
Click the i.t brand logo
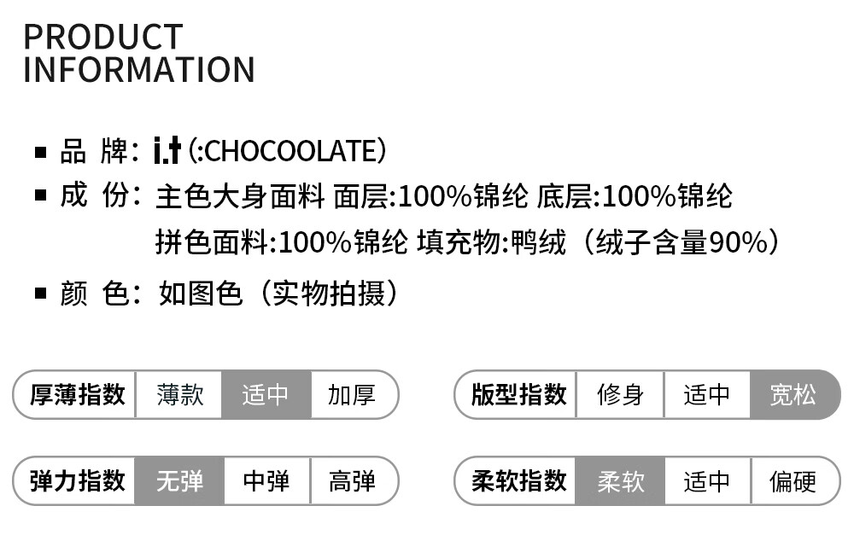click(167, 151)
